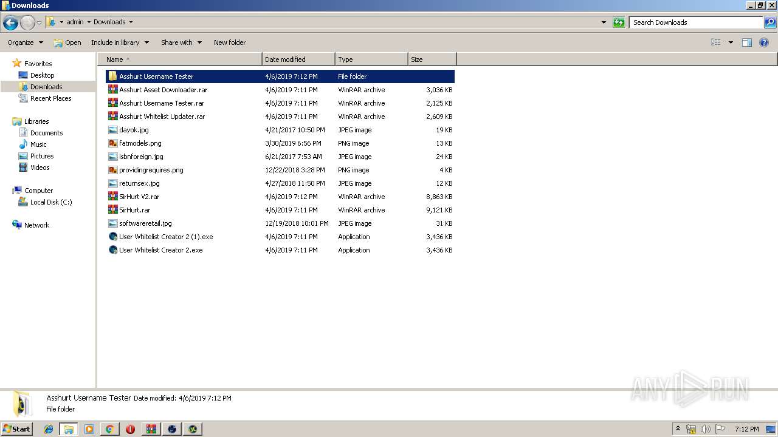
Task: Expand the dropdown arrow after the admin breadcrumb
Action: point(89,22)
